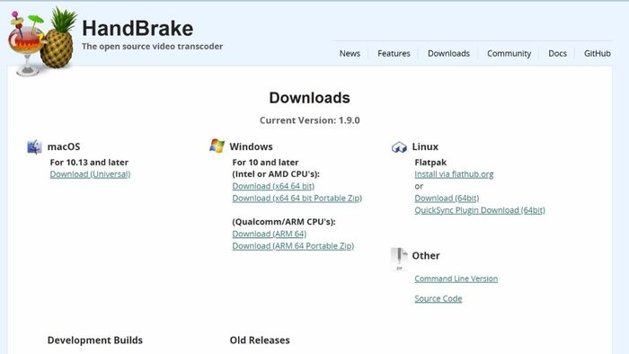Click the '(Intel or AMD CPU's):' label

276,174
